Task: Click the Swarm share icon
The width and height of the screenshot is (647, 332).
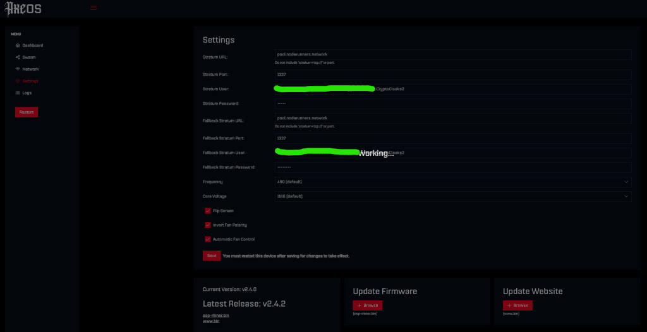Action: pos(17,57)
